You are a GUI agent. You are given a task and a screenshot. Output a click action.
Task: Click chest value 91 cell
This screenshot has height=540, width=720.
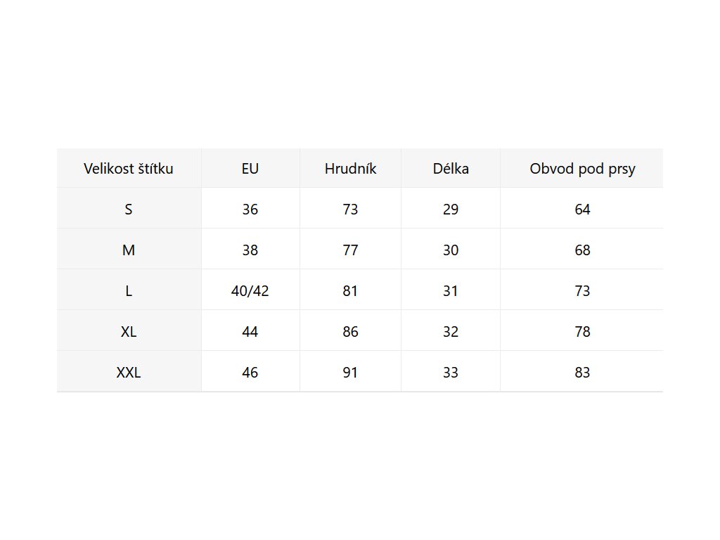tap(350, 373)
